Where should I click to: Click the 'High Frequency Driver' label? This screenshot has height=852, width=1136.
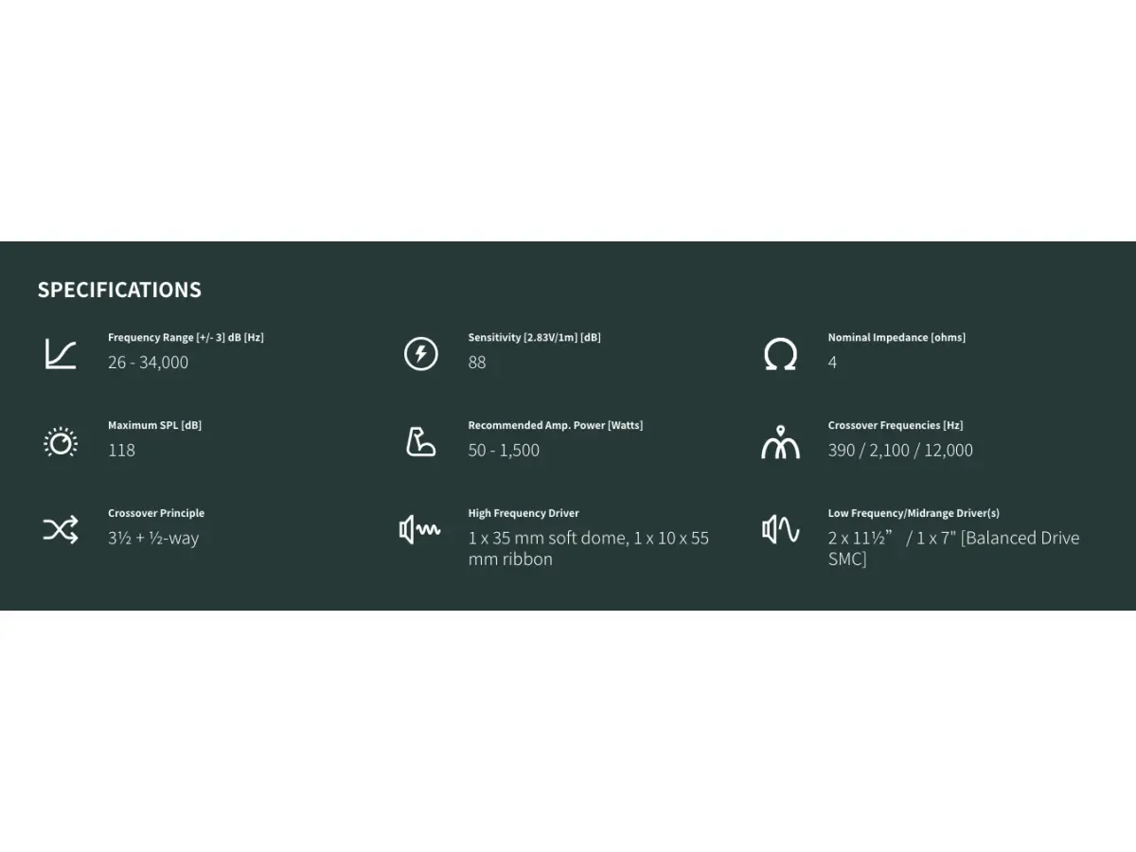[x=524, y=513]
